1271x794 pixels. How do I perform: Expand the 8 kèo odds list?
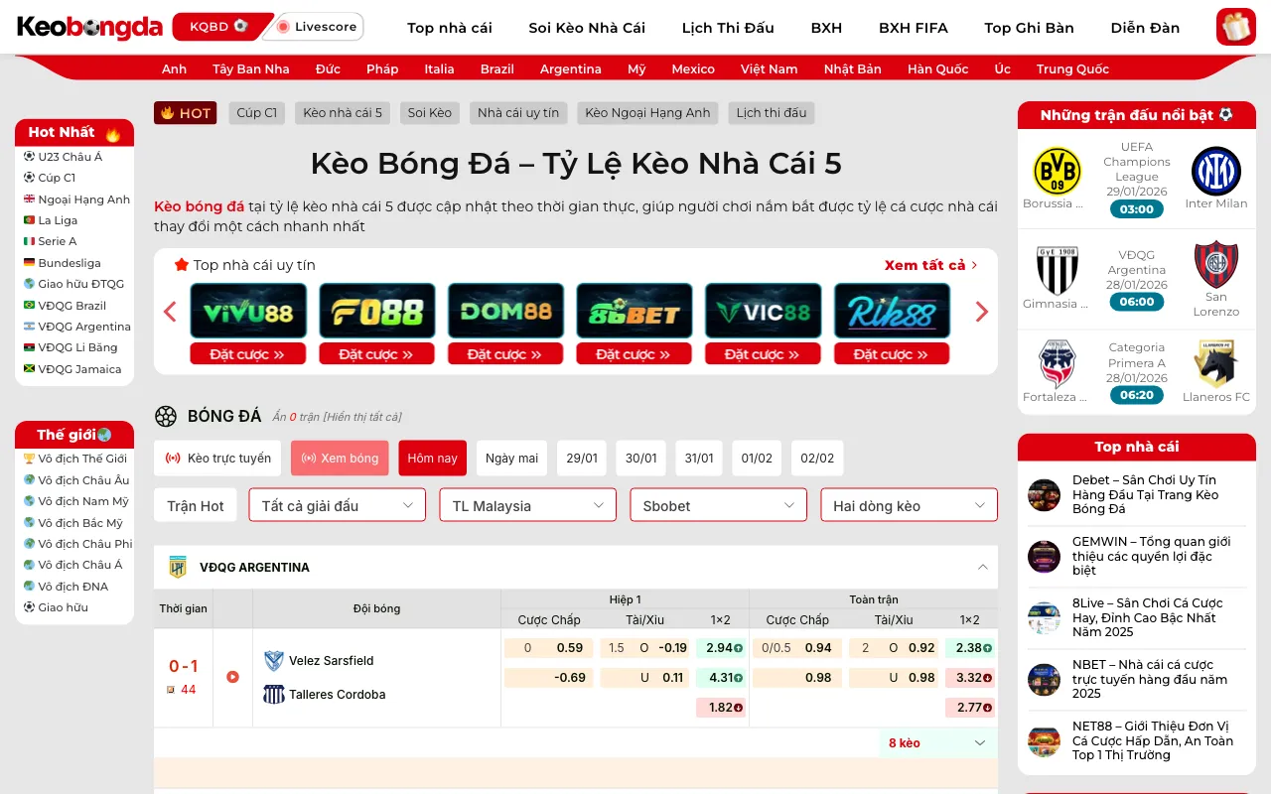coord(938,743)
